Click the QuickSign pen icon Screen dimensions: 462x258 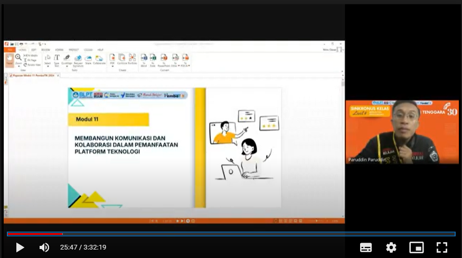tap(67, 58)
